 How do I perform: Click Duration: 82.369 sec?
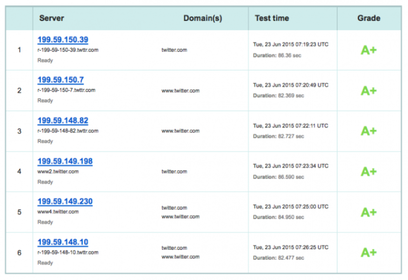(279, 96)
